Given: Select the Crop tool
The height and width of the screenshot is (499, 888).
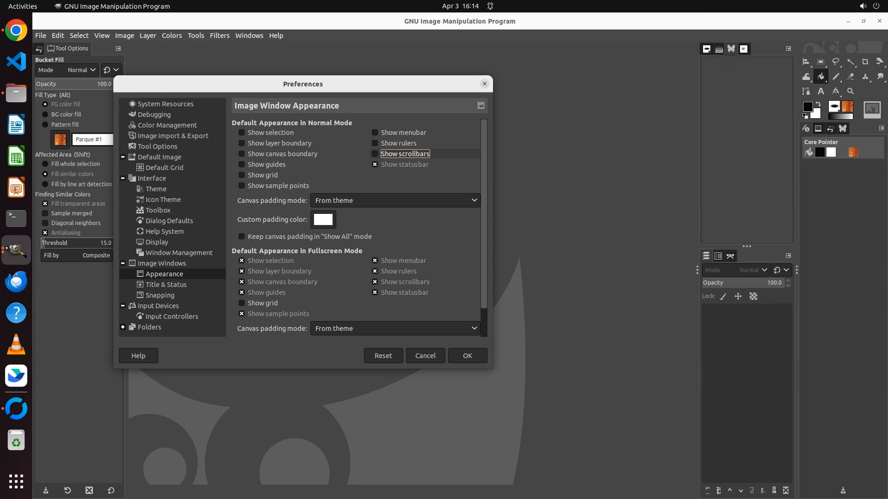Looking at the screenshot, I should point(865,62).
